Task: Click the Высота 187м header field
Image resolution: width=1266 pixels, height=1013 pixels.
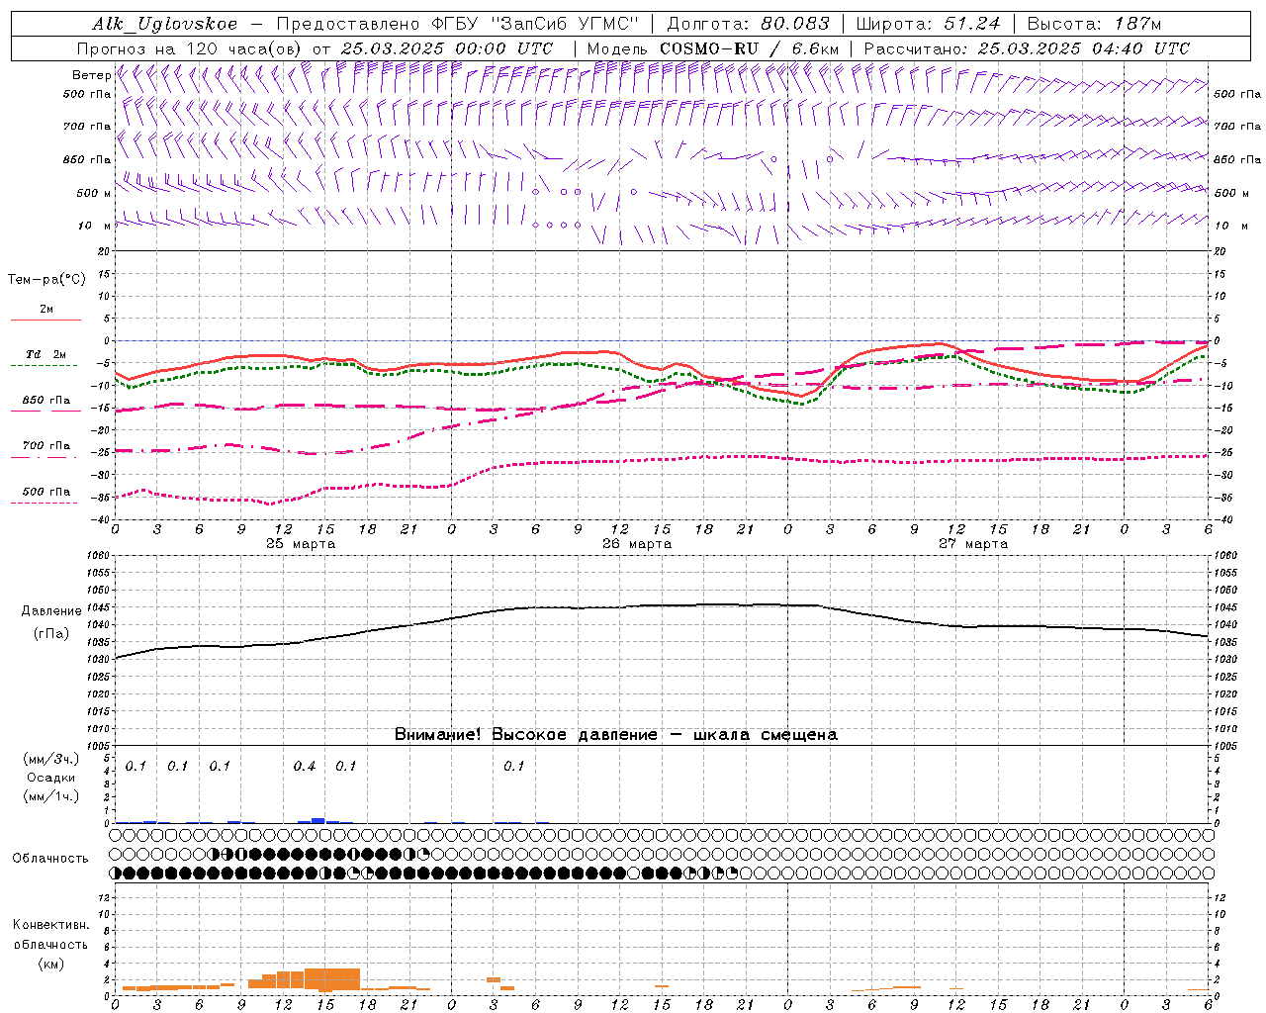Action: tap(1094, 24)
